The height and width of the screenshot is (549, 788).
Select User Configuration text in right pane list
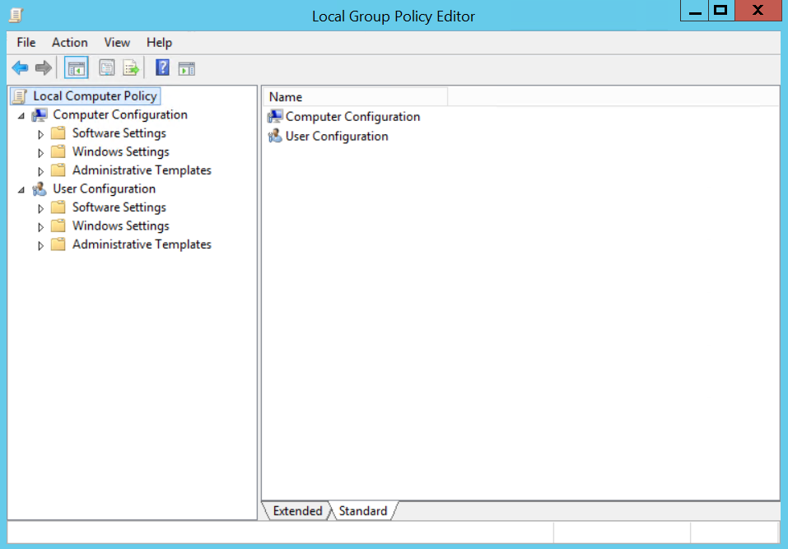(337, 136)
